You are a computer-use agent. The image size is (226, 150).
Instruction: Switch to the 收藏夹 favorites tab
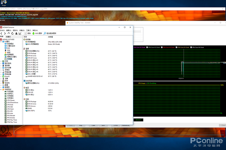(x=8, y=37)
